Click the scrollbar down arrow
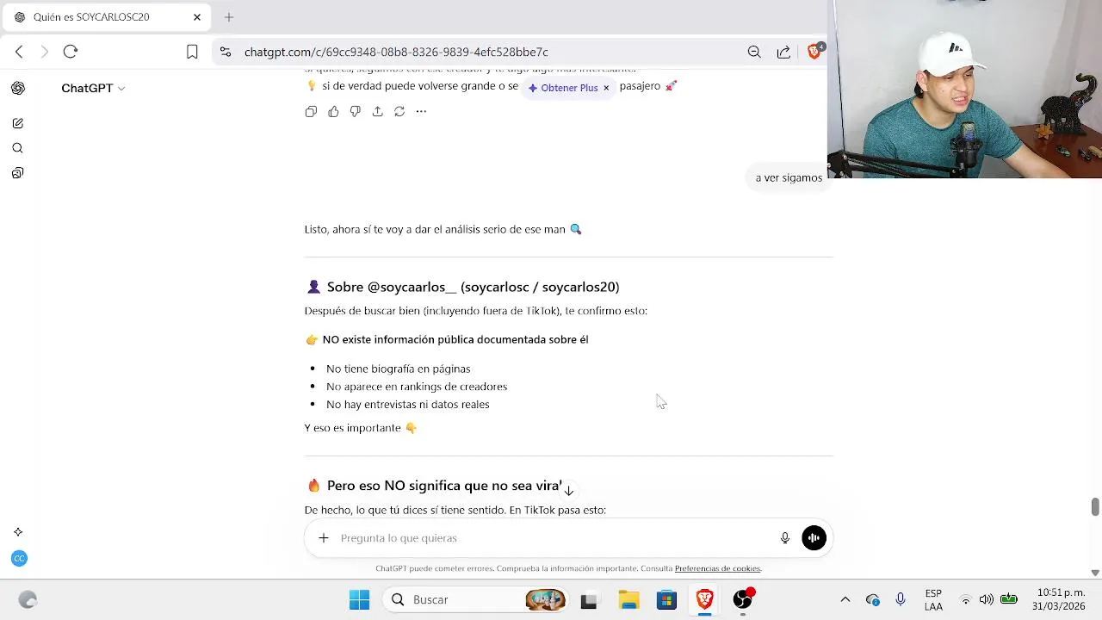The height and width of the screenshot is (620, 1102). coord(1095,573)
